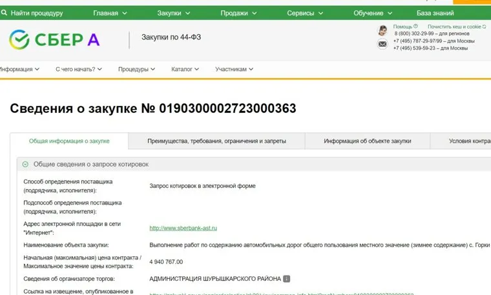The width and height of the screenshot is (491, 295).
Task: Open База знаний in the top bar
Action: pyautogui.click(x=435, y=13)
